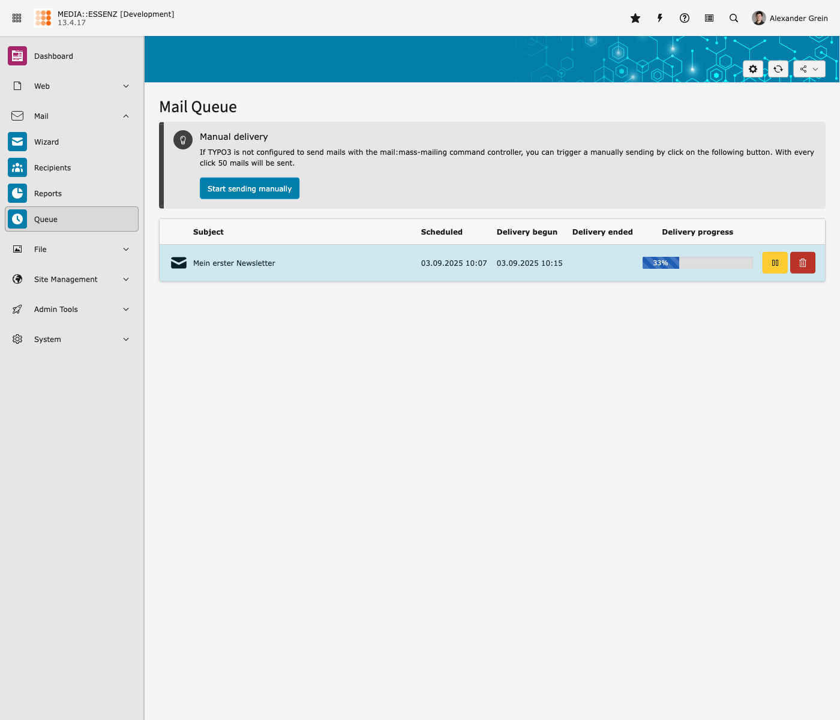The image size is (840, 720).
Task: Open the Recipients module
Action: coord(52,168)
